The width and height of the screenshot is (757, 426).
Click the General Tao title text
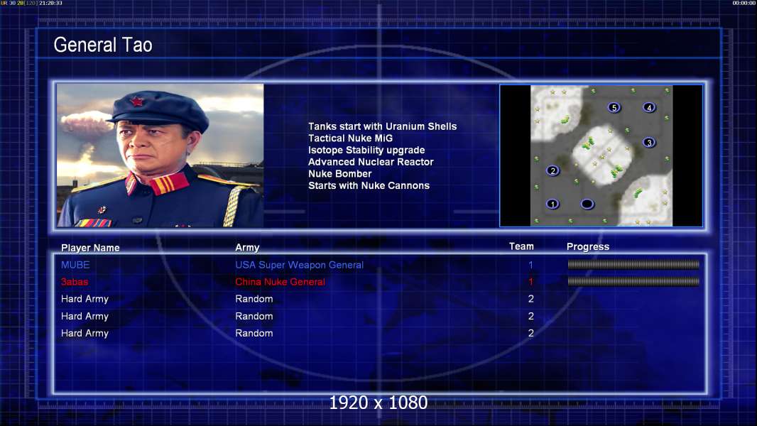[103, 45]
